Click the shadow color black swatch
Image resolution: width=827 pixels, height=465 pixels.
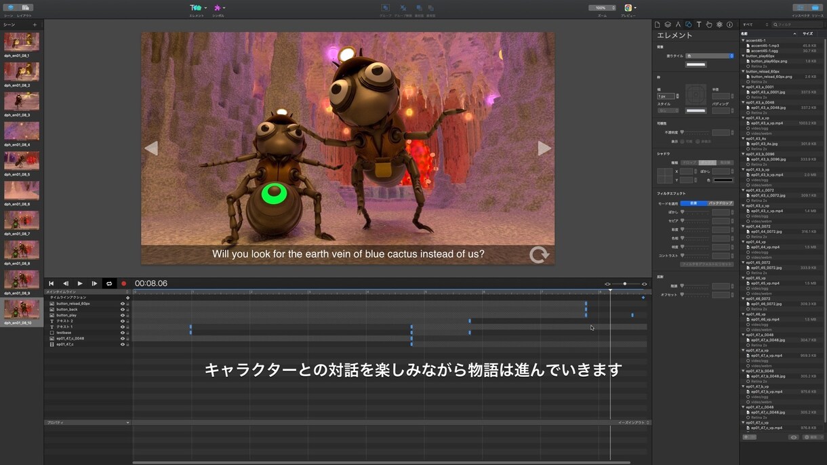click(723, 180)
